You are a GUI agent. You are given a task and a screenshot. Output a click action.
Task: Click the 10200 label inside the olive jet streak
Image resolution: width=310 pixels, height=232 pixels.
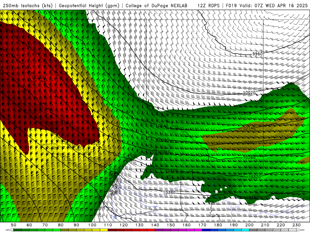[248, 142]
